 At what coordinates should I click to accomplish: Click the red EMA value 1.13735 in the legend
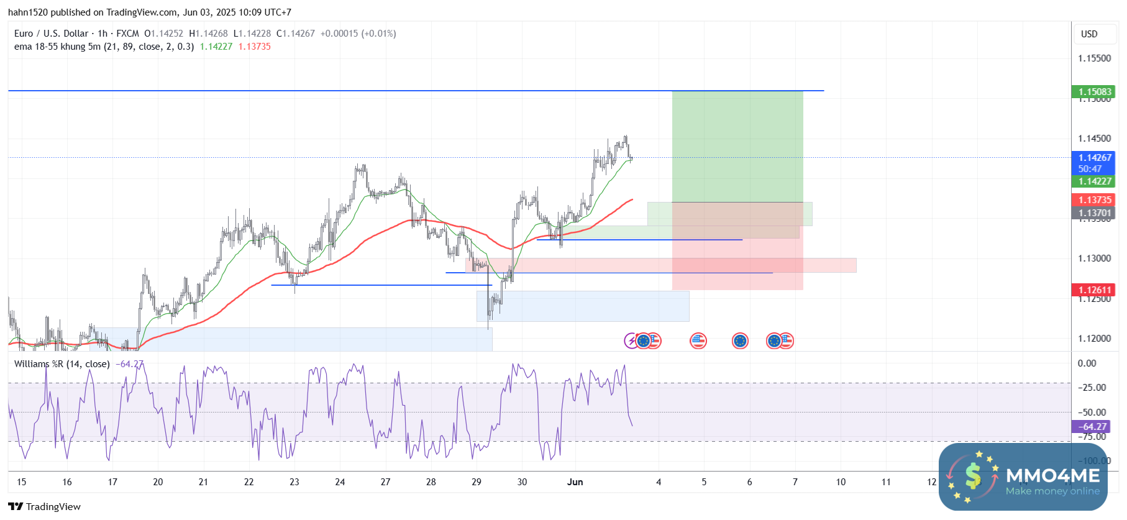255,47
